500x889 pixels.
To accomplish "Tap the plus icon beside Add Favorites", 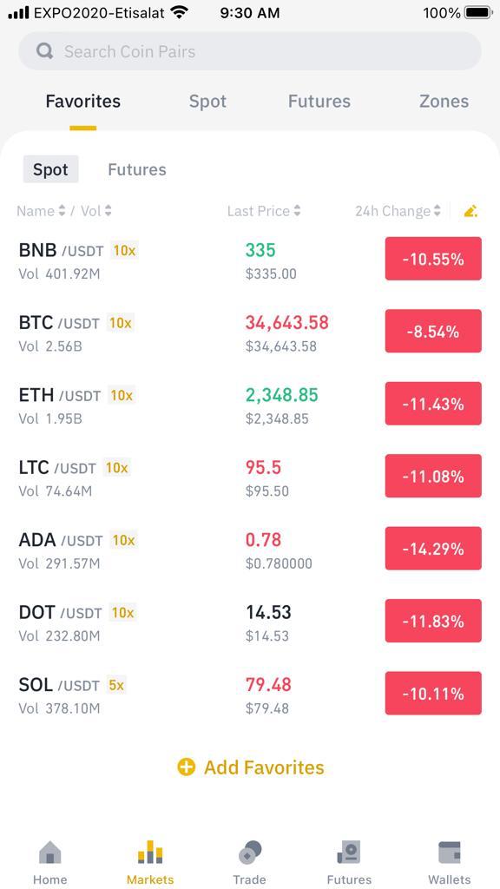I will (x=186, y=767).
